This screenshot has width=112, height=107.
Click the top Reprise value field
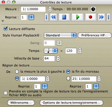(24, 17)
